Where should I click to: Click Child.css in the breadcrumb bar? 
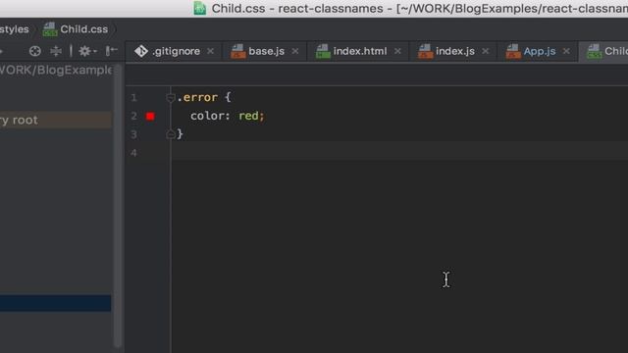click(x=83, y=29)
